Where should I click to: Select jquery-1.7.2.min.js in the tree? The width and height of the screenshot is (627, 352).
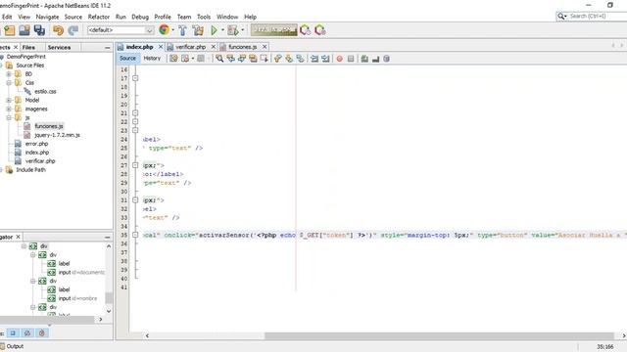point(57,135)
